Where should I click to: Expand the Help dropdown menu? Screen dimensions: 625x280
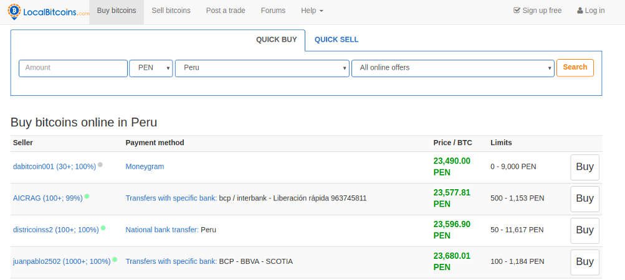tap(312, 11)
